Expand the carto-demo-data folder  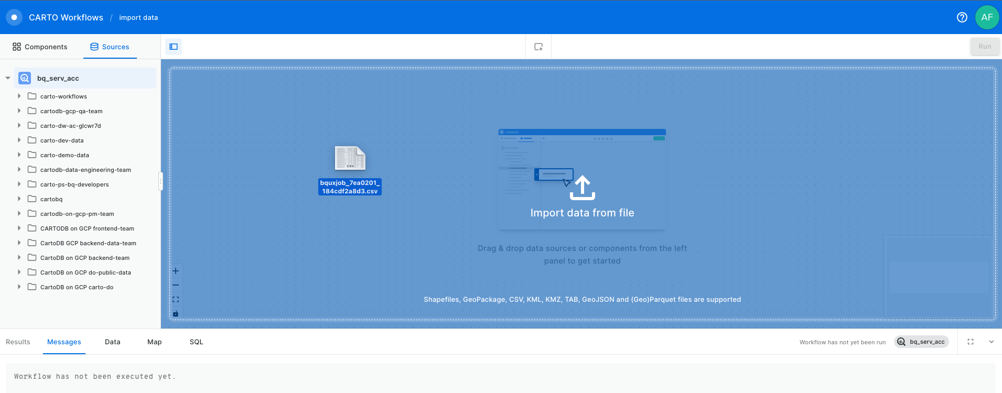(x=19, y=155)
